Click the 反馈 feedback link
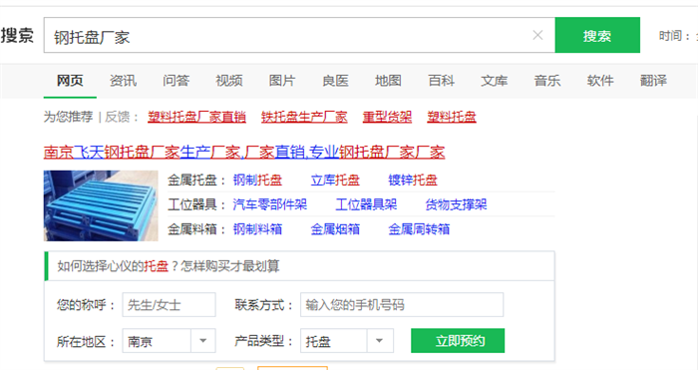 point(117,117)
